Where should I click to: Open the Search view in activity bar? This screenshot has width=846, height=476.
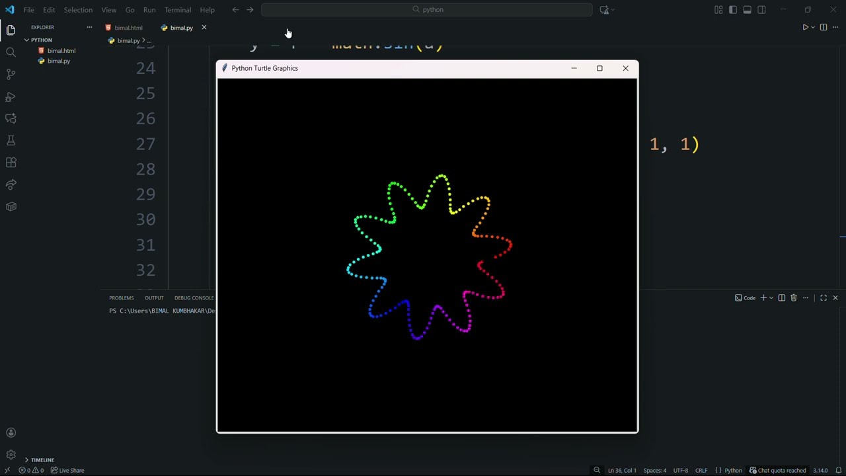[11, 52]
